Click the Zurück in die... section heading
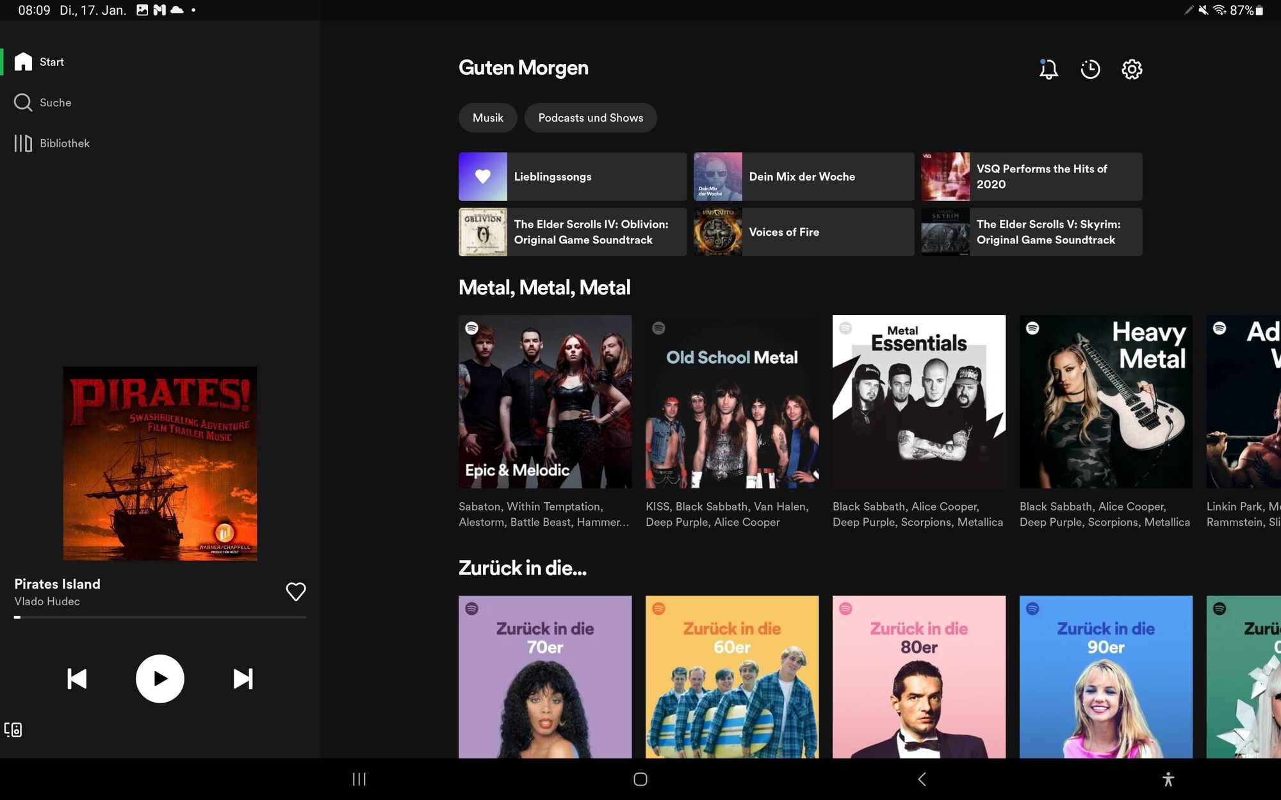 click(523, 568)
